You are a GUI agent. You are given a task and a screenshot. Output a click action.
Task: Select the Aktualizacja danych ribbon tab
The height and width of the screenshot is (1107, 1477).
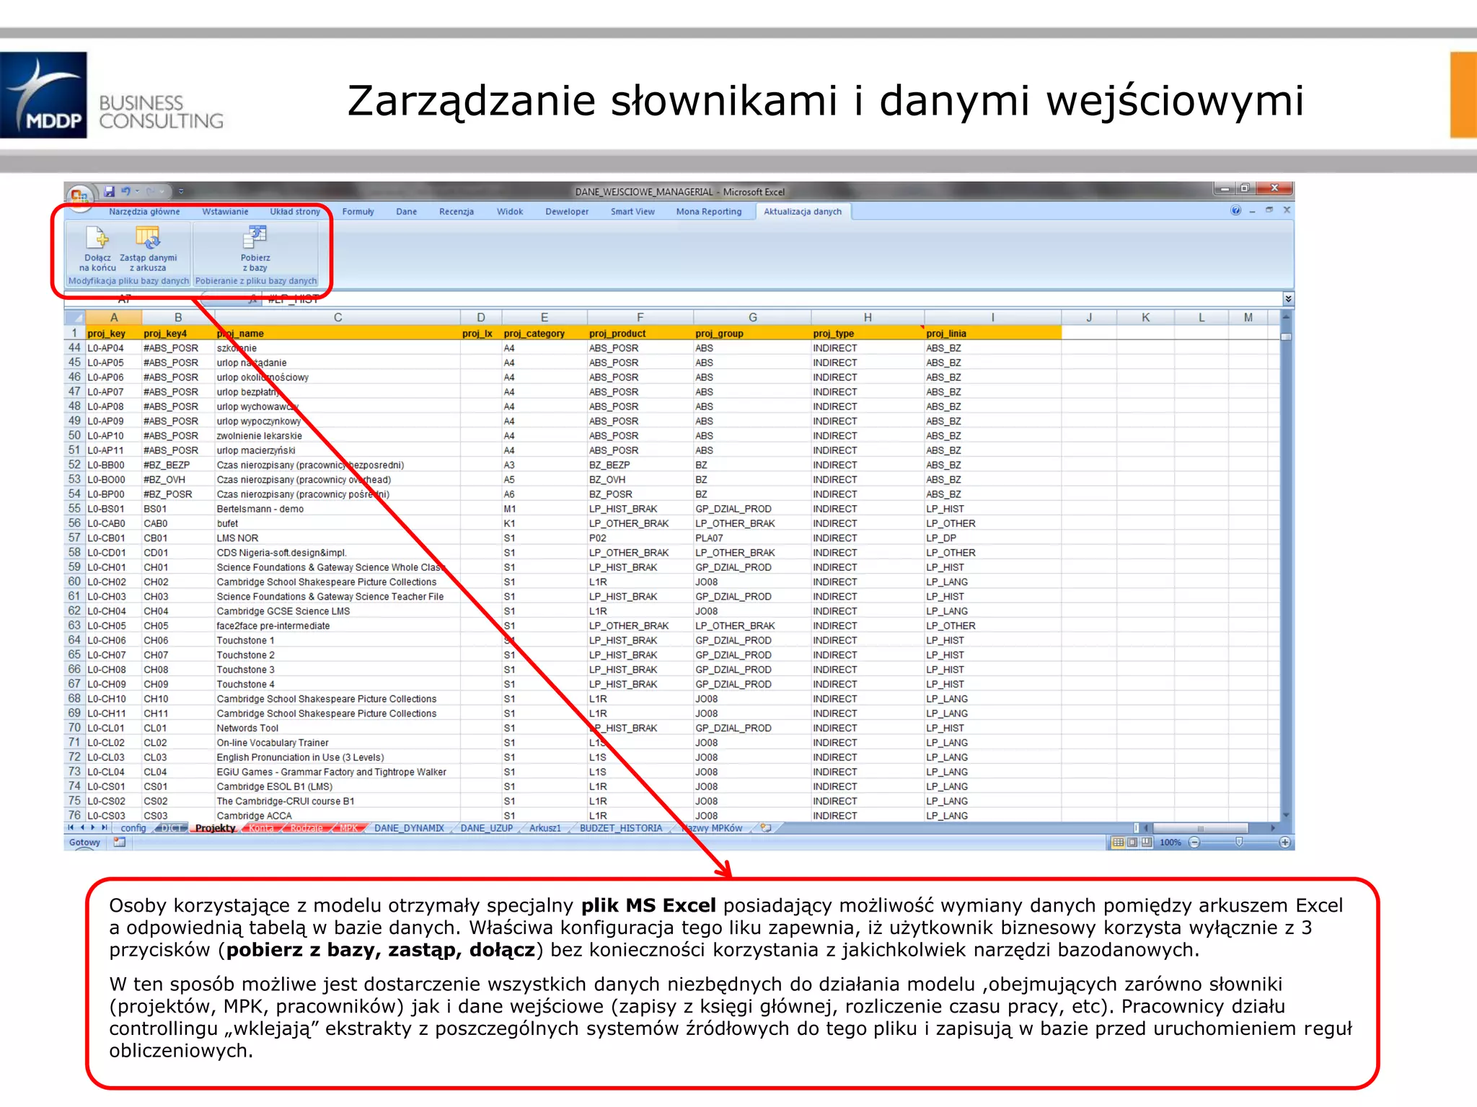tap(803, 211)
